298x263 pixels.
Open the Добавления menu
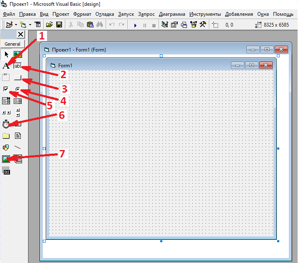[239, 14]
